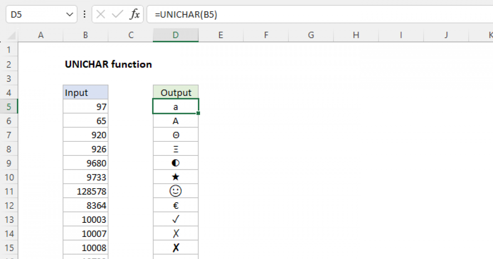The height and width of the screenshot is (259, 493).
Task: Select column B header
Action: [85, 35]
